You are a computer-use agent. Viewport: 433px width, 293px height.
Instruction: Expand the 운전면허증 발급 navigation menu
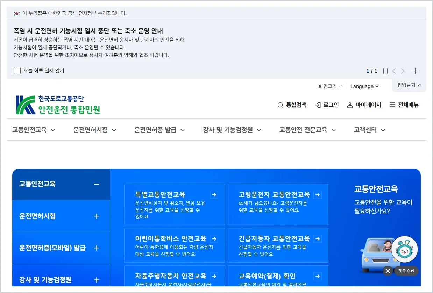coord(159,130)
